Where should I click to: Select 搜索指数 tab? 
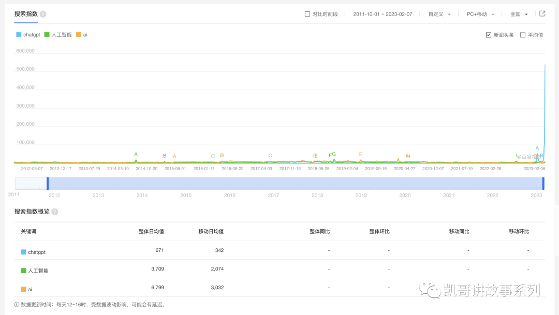tap(26, 14)
